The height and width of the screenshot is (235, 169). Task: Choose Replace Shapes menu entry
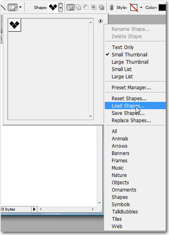click(x=131, y=120)
